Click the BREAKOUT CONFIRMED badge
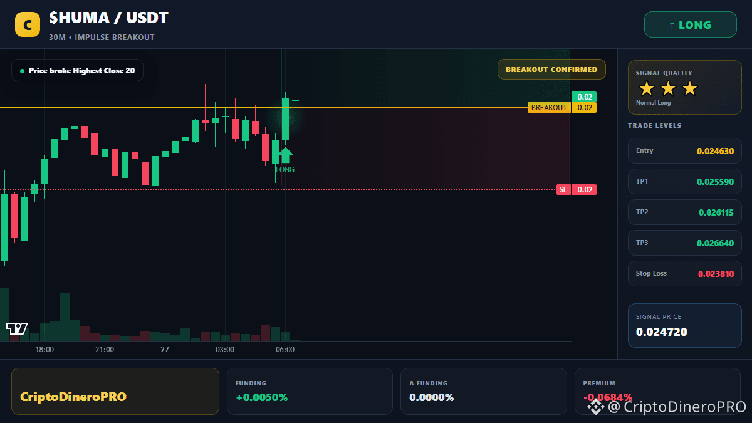Viewport: 752px width, 423px height. [551, 70]
